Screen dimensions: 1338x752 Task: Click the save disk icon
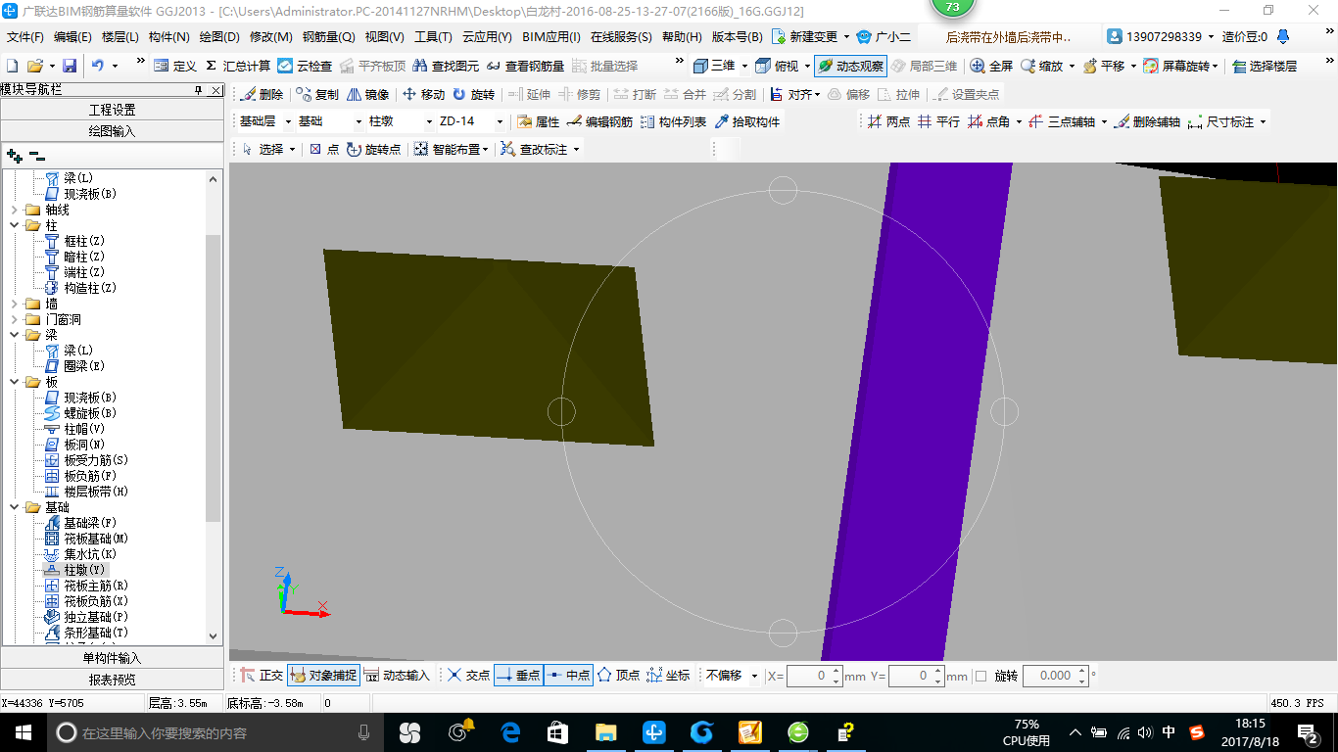pyautogui.click(x=70, y=66)
